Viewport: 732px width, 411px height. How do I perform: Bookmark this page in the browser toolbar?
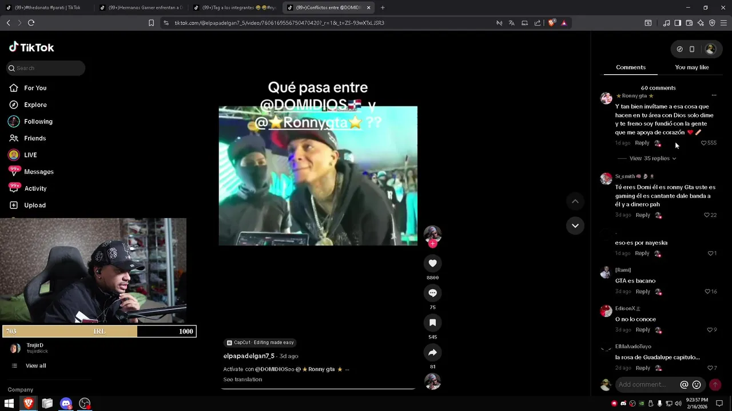(151, 23)
